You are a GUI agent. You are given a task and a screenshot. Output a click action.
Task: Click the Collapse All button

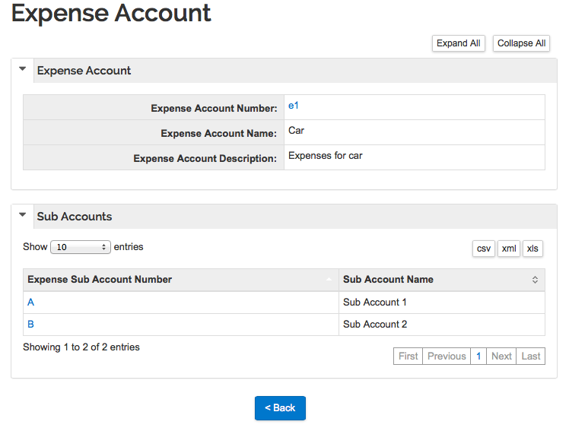point(521,43)
